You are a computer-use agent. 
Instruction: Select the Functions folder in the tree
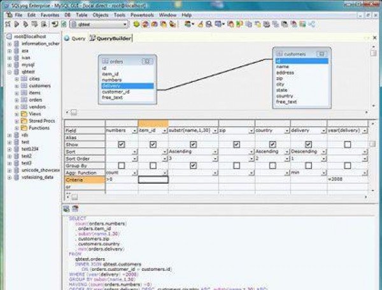click(39, 127)
